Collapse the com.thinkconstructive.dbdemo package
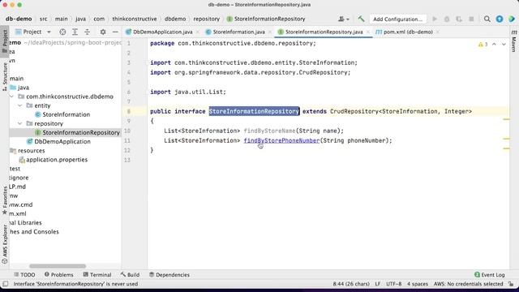This screenshot has width=519, height=292. 12,97
